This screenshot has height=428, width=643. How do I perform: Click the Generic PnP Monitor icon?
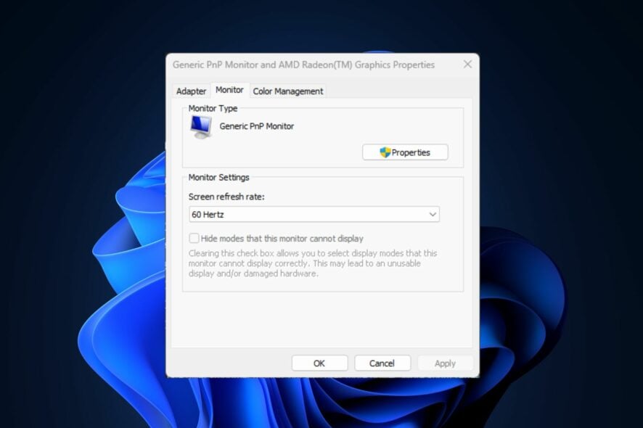click(x=201, y=127)
